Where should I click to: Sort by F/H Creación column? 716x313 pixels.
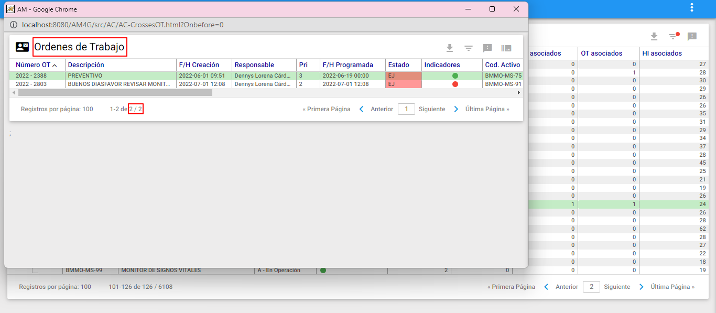pyautogui.click(x=199, y=65)
